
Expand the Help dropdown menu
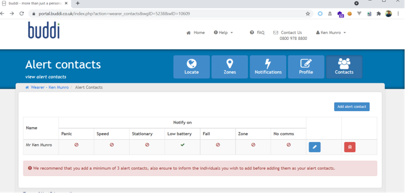(224, 33)
